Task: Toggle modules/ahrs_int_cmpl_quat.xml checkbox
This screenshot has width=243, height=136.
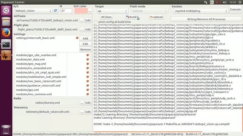Action: coord(88,72)
